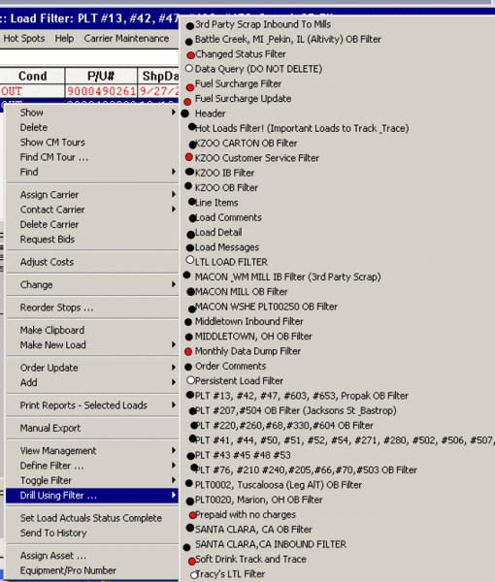Click black dot beside KZOO IB Filter

click(x=190, y=172)
